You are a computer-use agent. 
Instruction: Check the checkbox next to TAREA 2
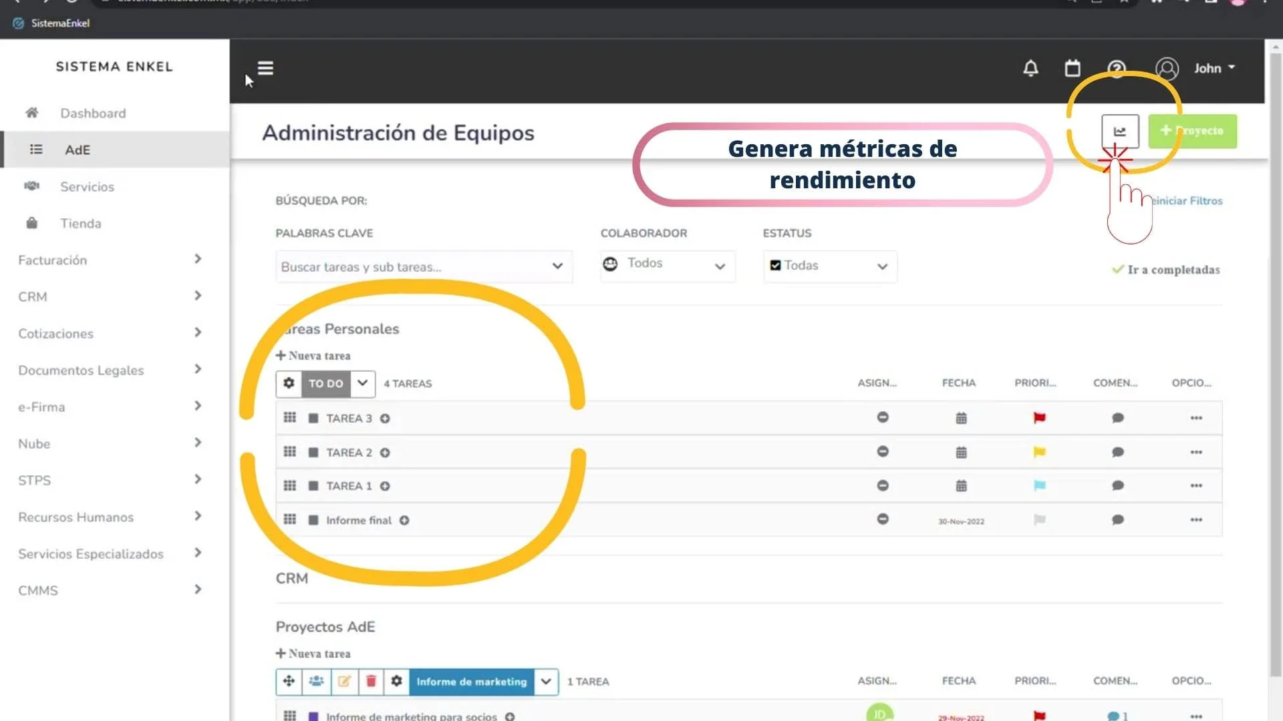tap(313, 452)
